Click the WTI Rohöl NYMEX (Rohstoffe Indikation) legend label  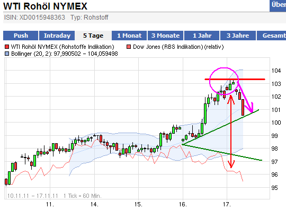point(62,47)
